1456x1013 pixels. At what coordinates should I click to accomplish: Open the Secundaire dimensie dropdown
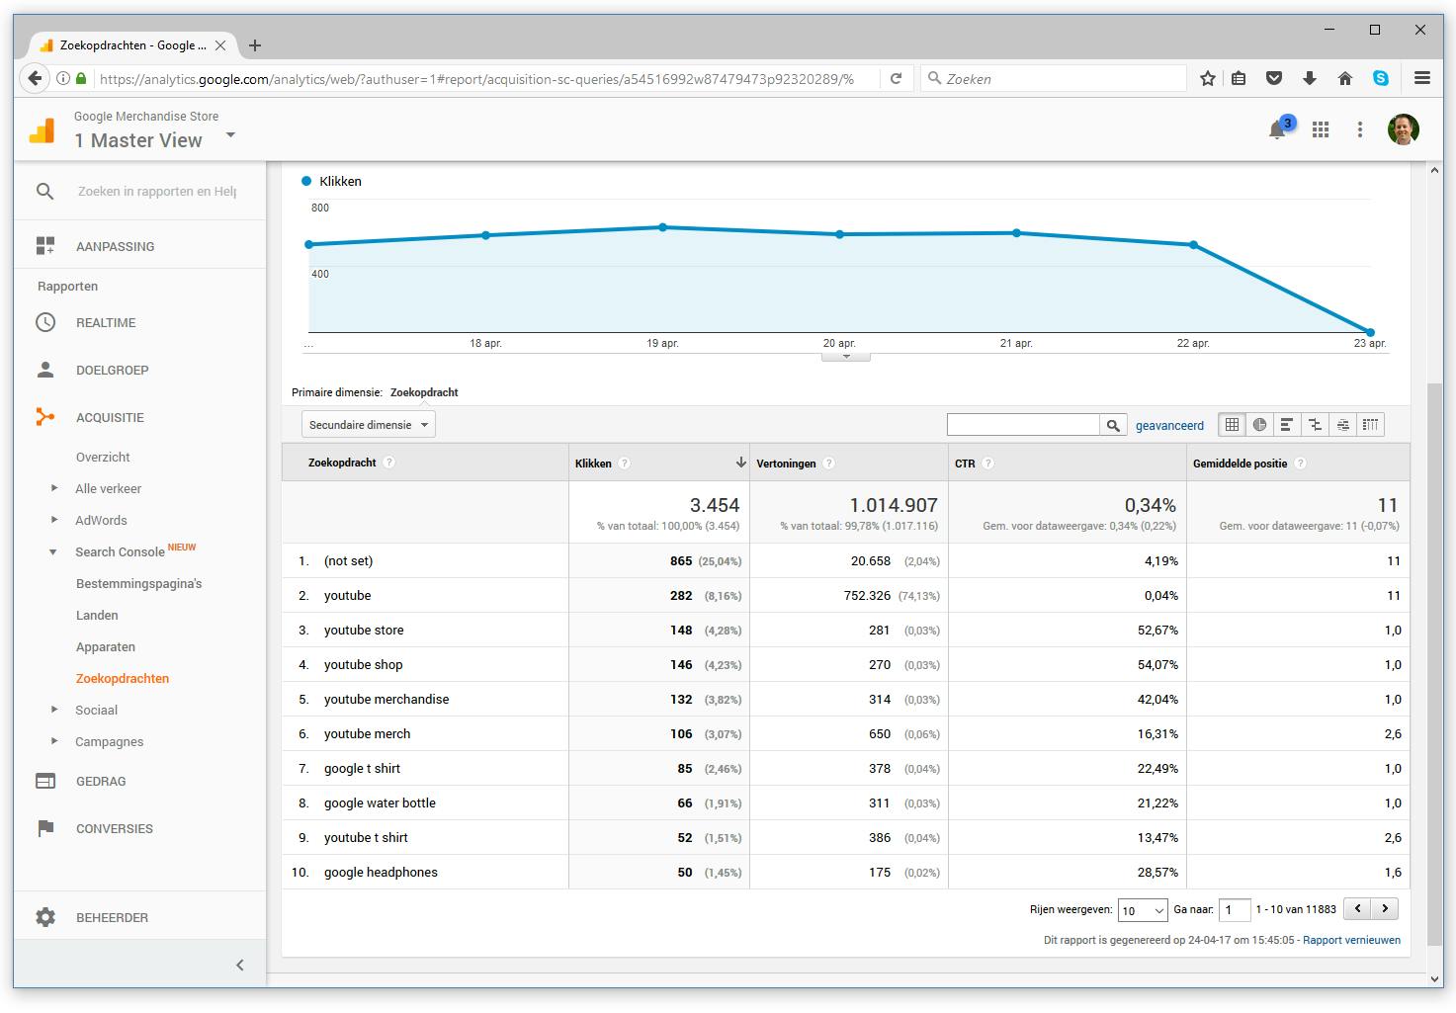[369, 425]
